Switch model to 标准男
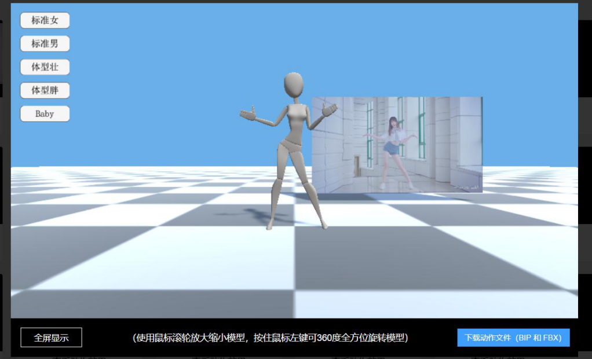The height and width of the screenshot is (359, 592). 45,43
